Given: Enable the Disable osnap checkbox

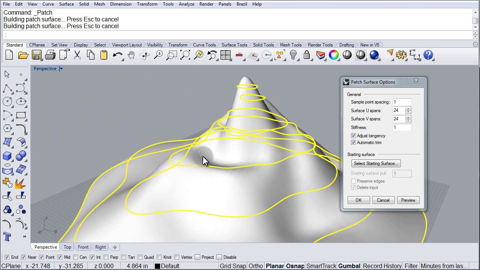Looking at the screenshot, I should [x=219, y=257].
